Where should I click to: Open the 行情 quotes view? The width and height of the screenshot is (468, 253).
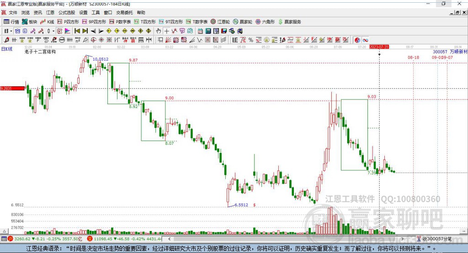point(11,22)
